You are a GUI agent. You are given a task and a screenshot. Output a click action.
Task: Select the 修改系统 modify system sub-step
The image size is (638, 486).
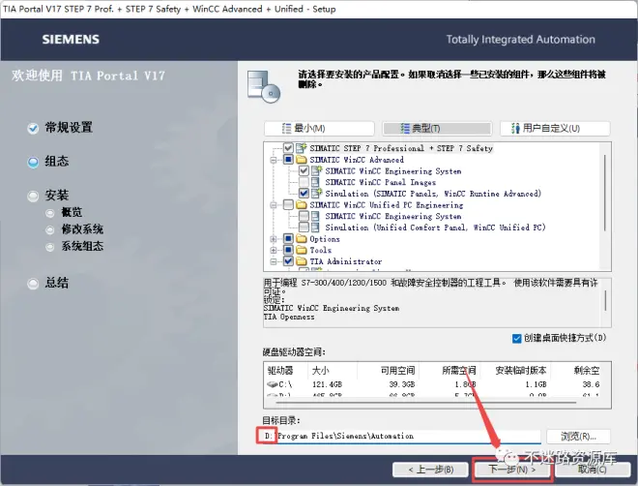point(82,229)
